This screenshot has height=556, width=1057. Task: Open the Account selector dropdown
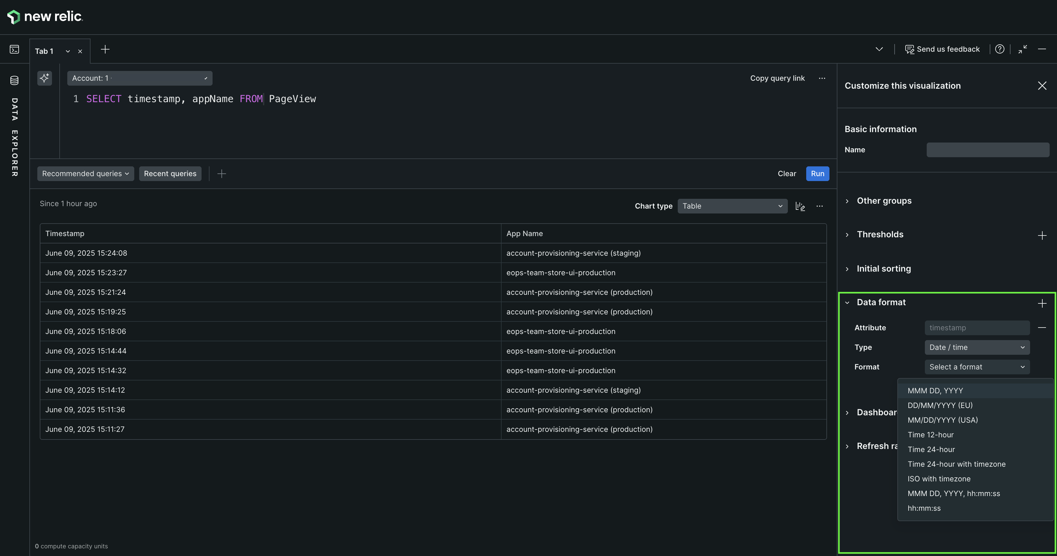[x=139, y=78]
